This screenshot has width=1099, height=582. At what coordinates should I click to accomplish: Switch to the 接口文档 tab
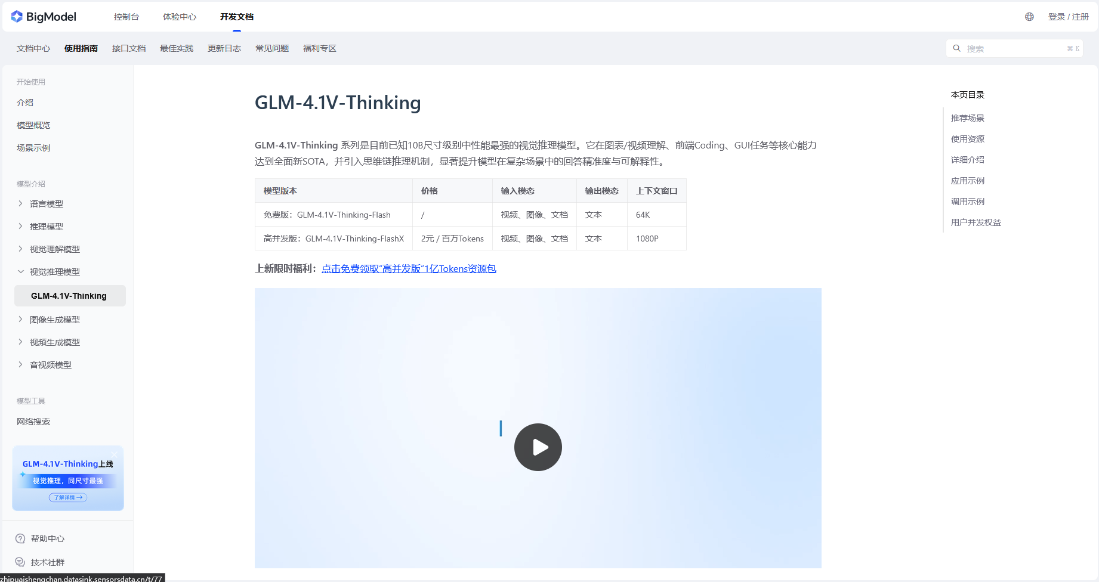[129, 48]
